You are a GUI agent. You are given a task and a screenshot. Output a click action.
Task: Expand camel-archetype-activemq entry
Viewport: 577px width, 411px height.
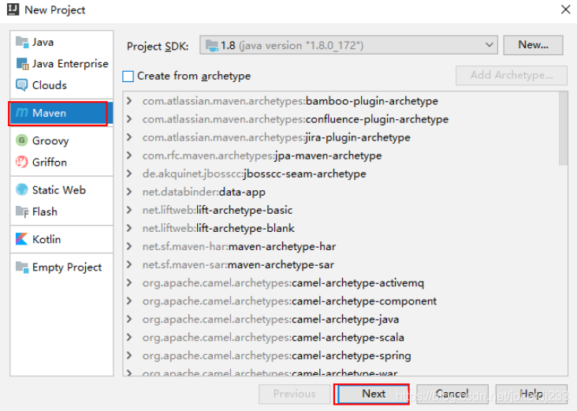click(x=129, y=282)
